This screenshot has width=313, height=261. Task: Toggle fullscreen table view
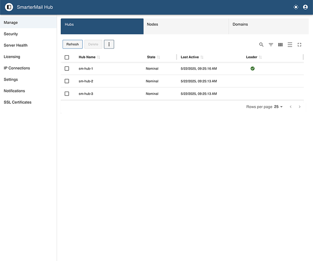click(x=299, y=45)
